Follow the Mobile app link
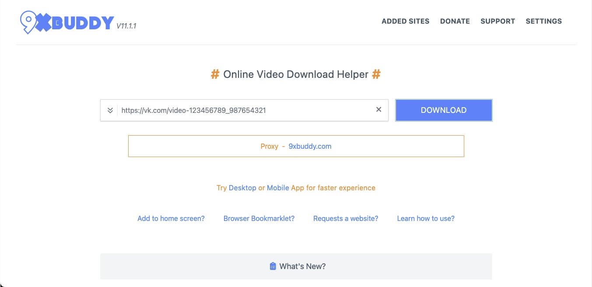This screenshot has height=287, width=592. coord(278,188)
